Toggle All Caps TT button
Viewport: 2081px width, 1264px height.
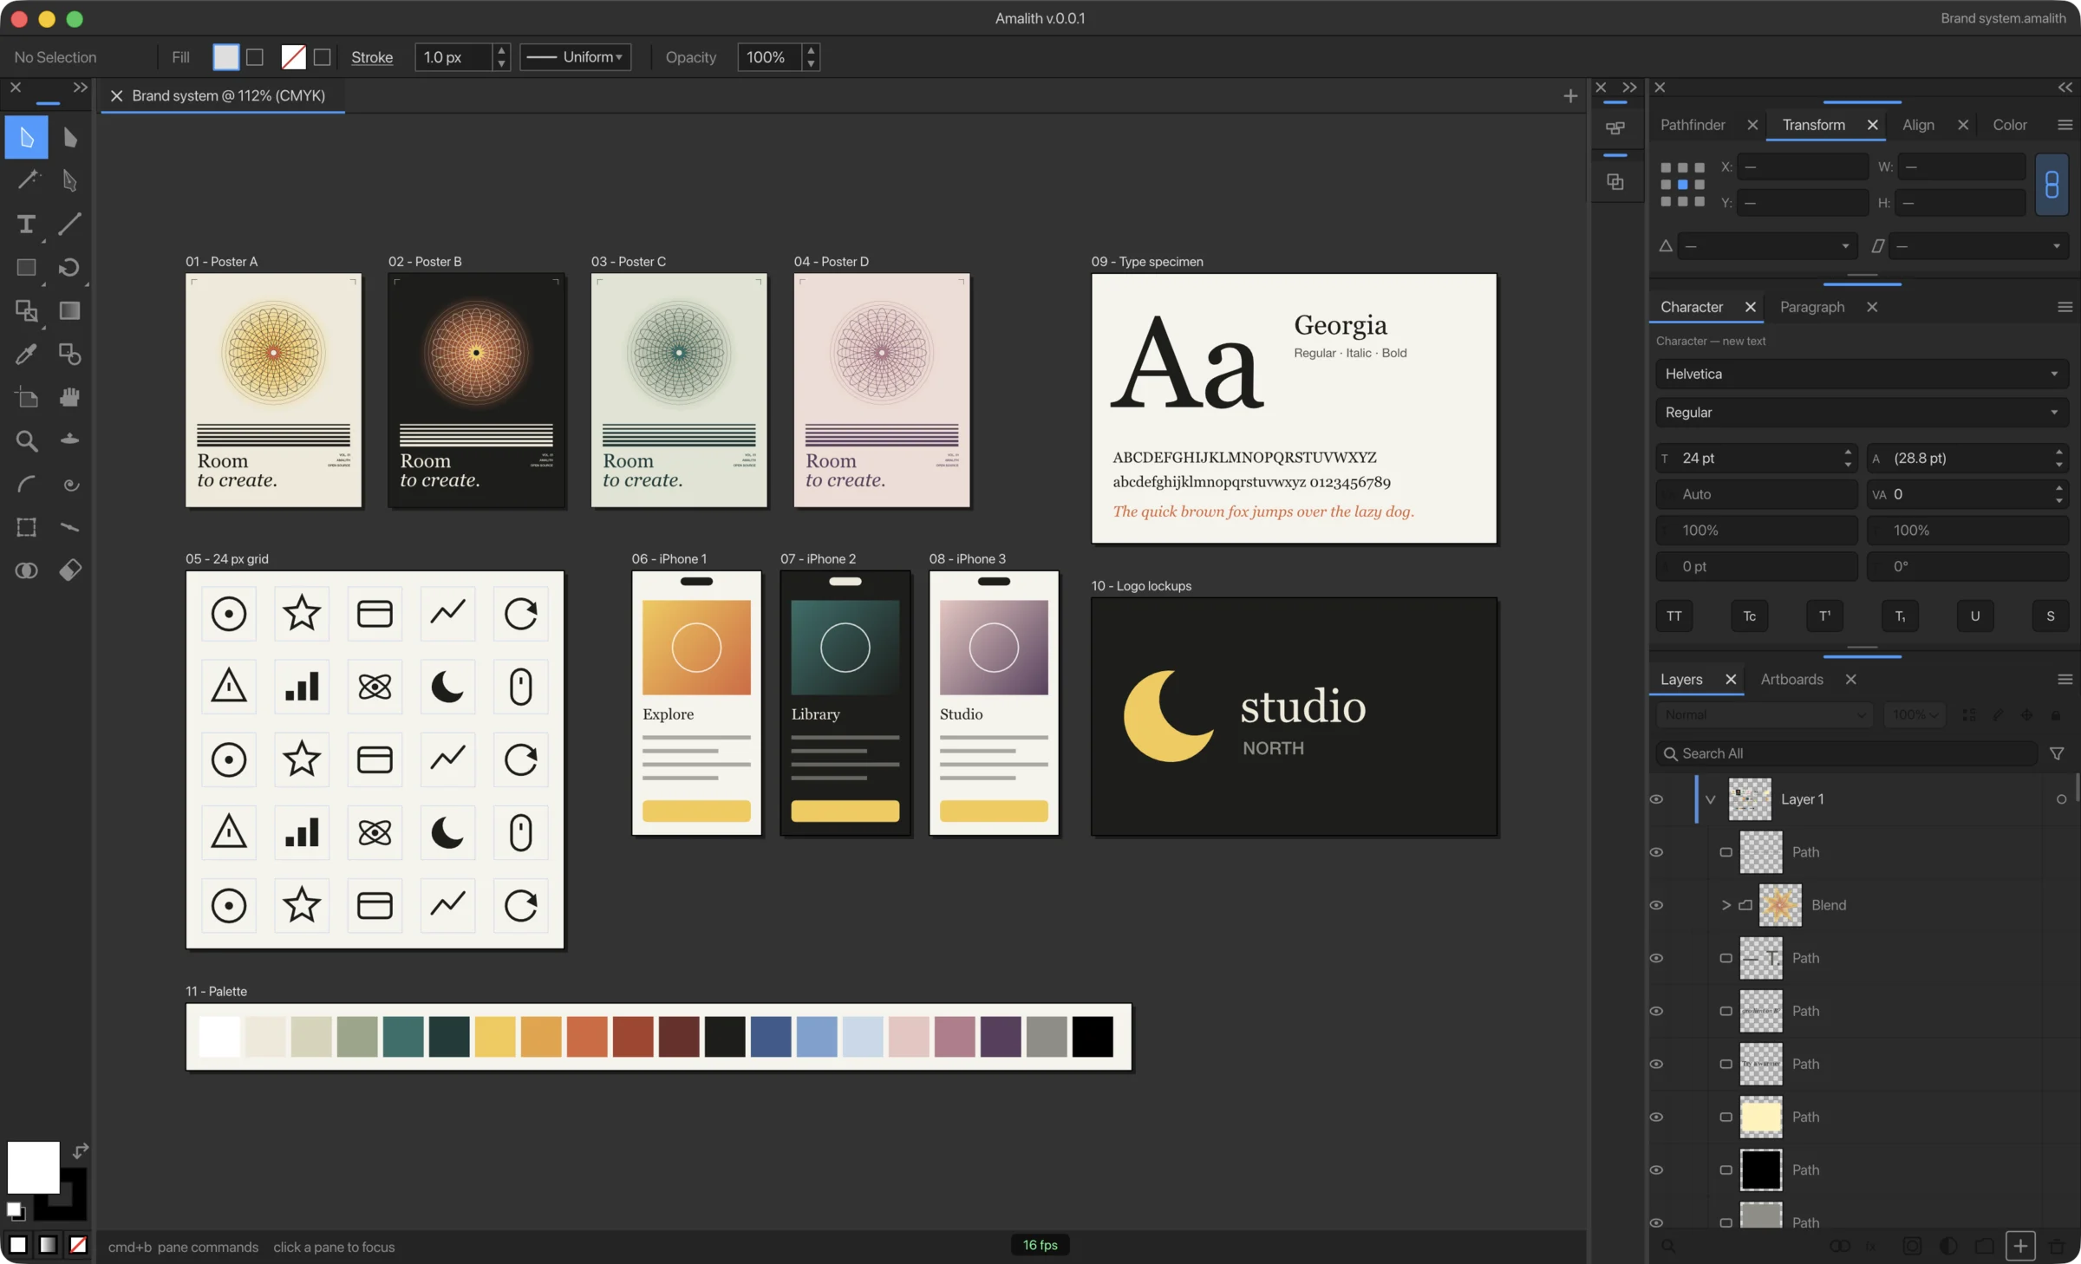tap(1674, 616)
